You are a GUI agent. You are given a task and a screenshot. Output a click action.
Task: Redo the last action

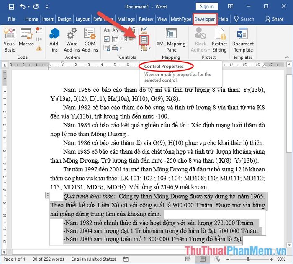click(36, 7)
